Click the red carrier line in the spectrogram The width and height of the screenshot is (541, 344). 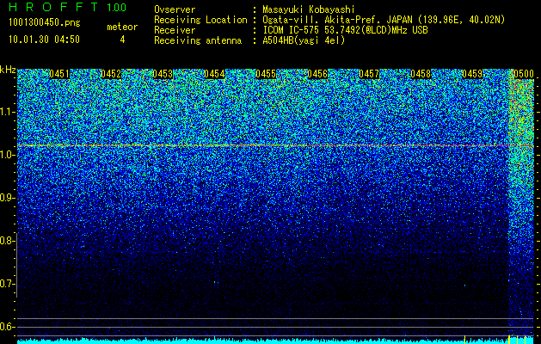(x=276, y=146)
